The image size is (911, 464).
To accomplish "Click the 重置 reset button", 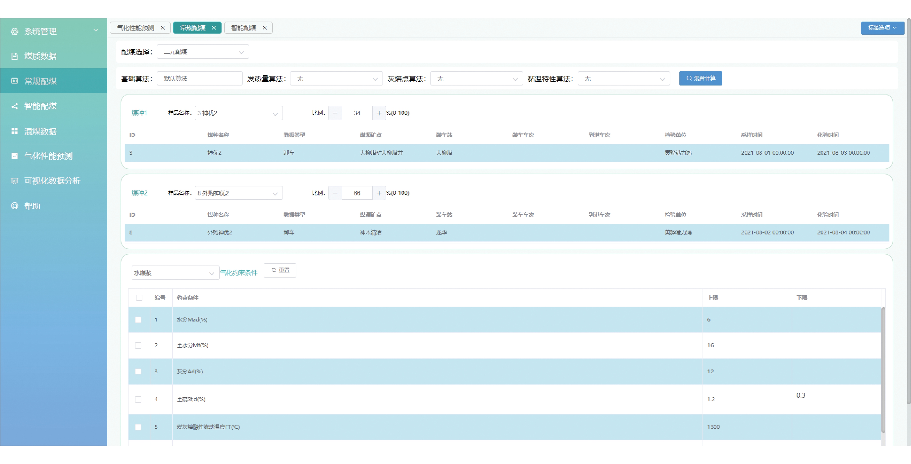I will coord(280,270).
